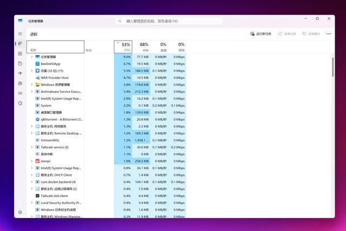Open the Users page icon
Viewport: 346px width, 231px height.
pos(20,83)
